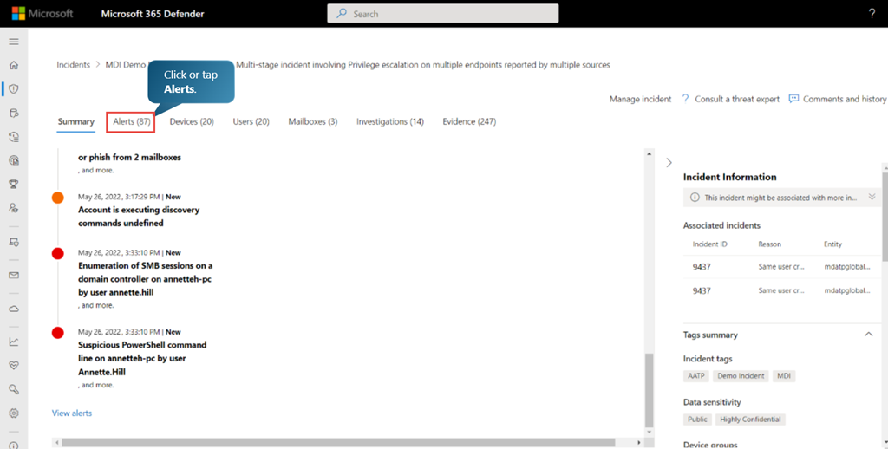888x449 pixels.
Task: Open the hamburger navigation menu
Action: (x=13, y=41)
